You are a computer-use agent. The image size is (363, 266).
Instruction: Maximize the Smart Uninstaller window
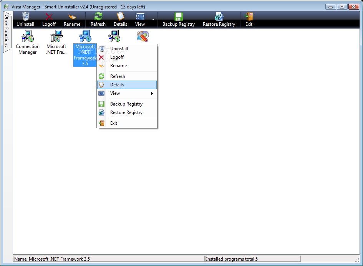pyautogui.click(x=342, y=7)
